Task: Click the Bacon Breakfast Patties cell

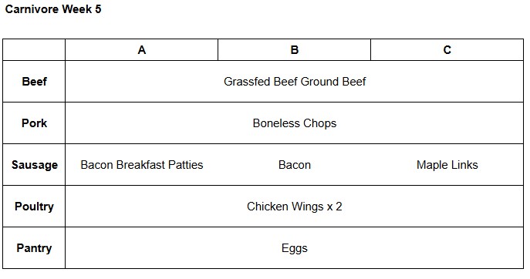Action: coord(142,164)
